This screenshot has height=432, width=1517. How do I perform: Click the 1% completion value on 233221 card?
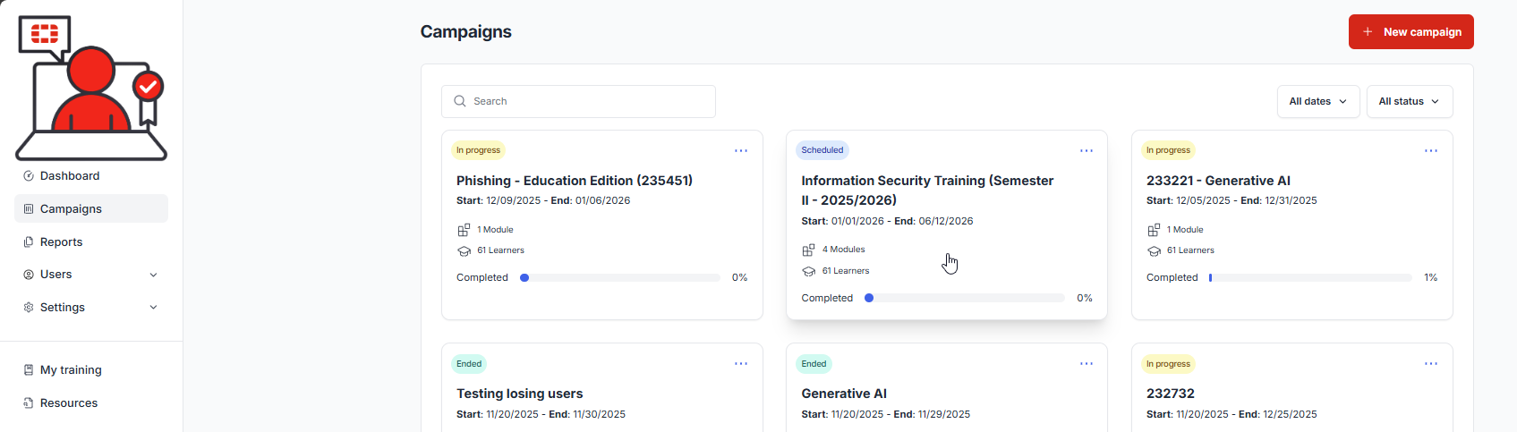(1431, 277)
